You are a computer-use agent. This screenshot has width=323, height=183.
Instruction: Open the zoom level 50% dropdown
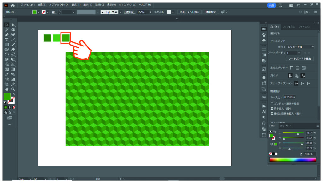pos(31,179)
